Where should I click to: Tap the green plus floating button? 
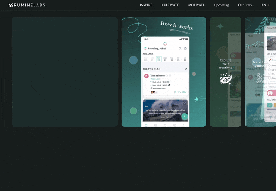(x=184, y=116)
